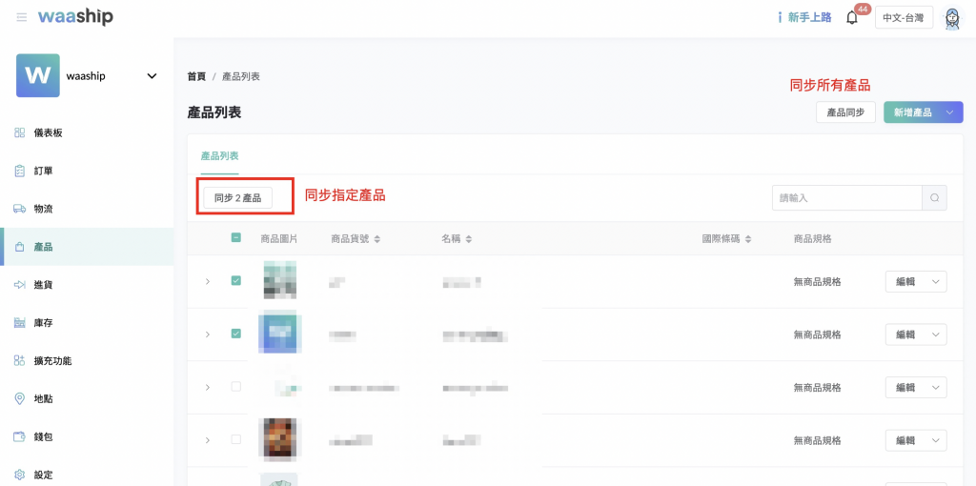Screen dimensions: 976x486
Task: Uncheck the first product row checkbox
Action: (236, 281)
